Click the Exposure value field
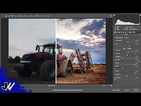Screen dimensions: 141x106 click(137, 50)
